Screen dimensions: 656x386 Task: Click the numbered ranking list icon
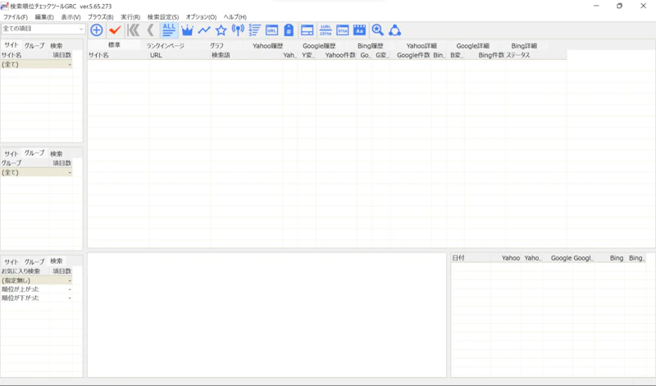[254, 30]
